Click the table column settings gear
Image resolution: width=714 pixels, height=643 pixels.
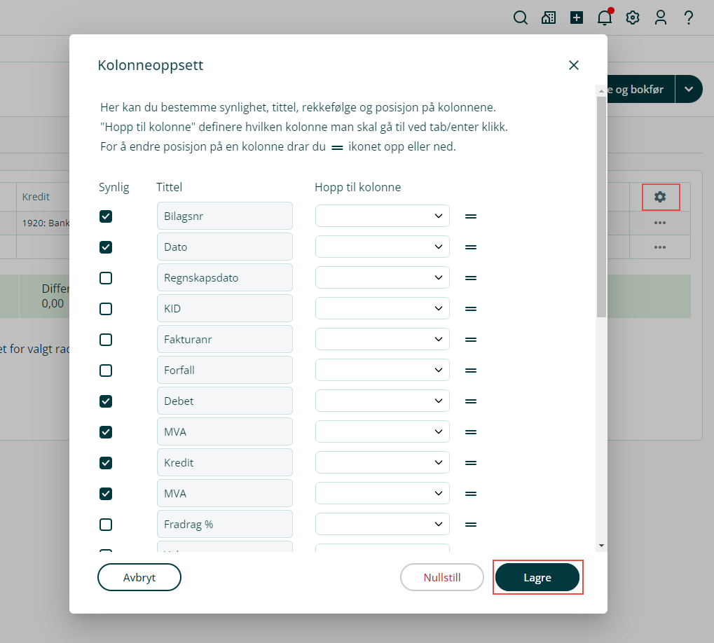tap(660, 197)
